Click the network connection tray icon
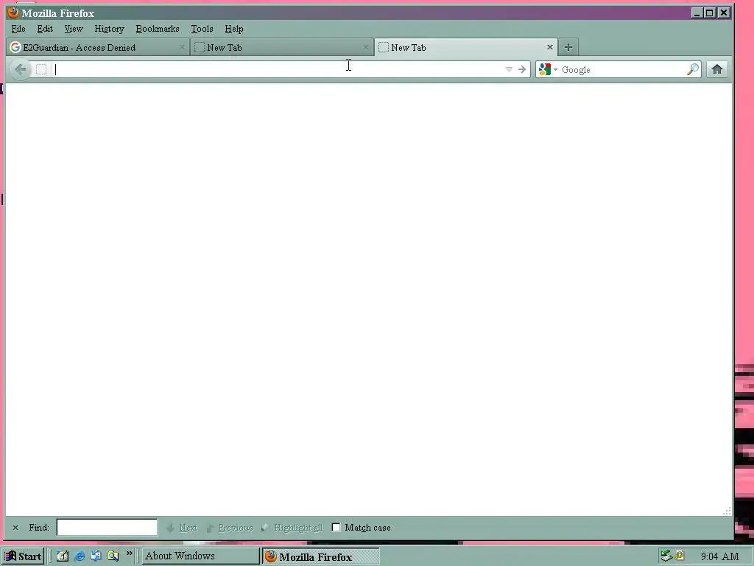Viewport: 754px width, 566px height. coord(666,556)
